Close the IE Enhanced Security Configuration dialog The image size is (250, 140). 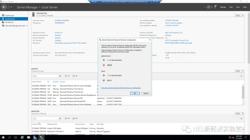150,40
